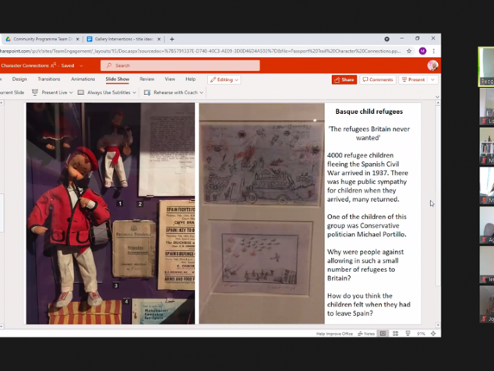Open the Editing mode dropdown

224,79
